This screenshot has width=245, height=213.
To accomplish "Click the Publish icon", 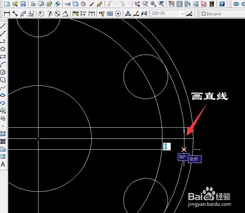I will pos(49,4).
